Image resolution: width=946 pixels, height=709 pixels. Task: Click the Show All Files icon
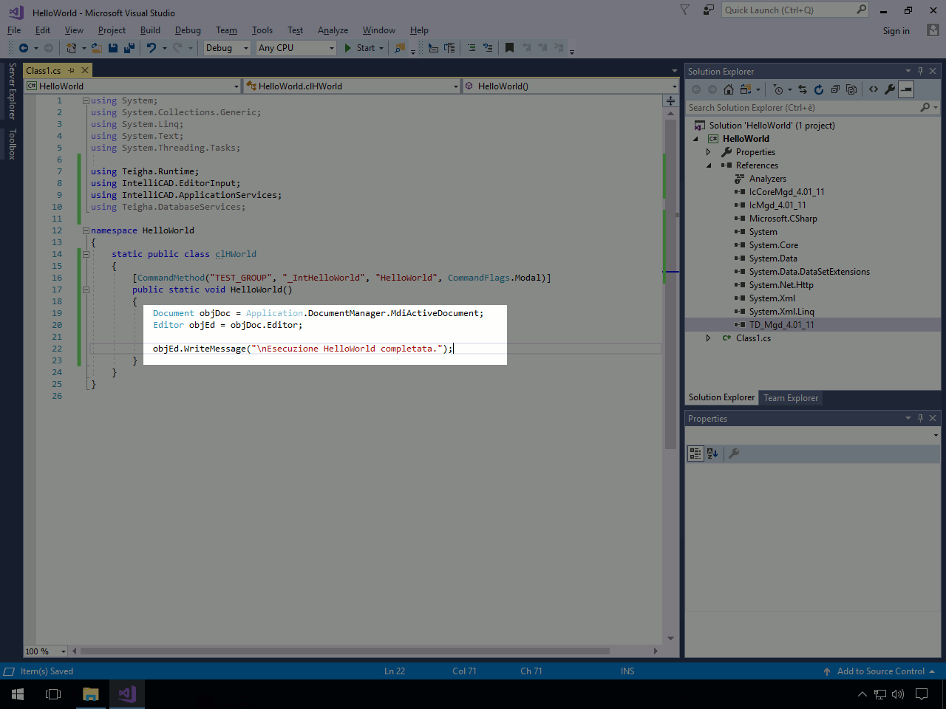[851, 89]
